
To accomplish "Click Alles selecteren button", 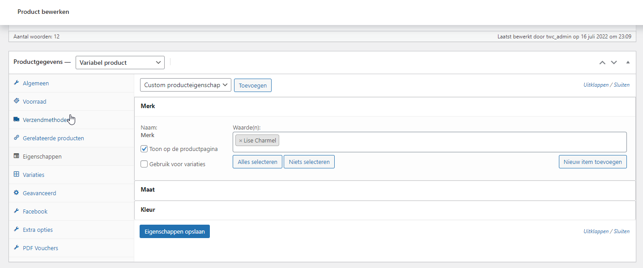I will (257, 162).
